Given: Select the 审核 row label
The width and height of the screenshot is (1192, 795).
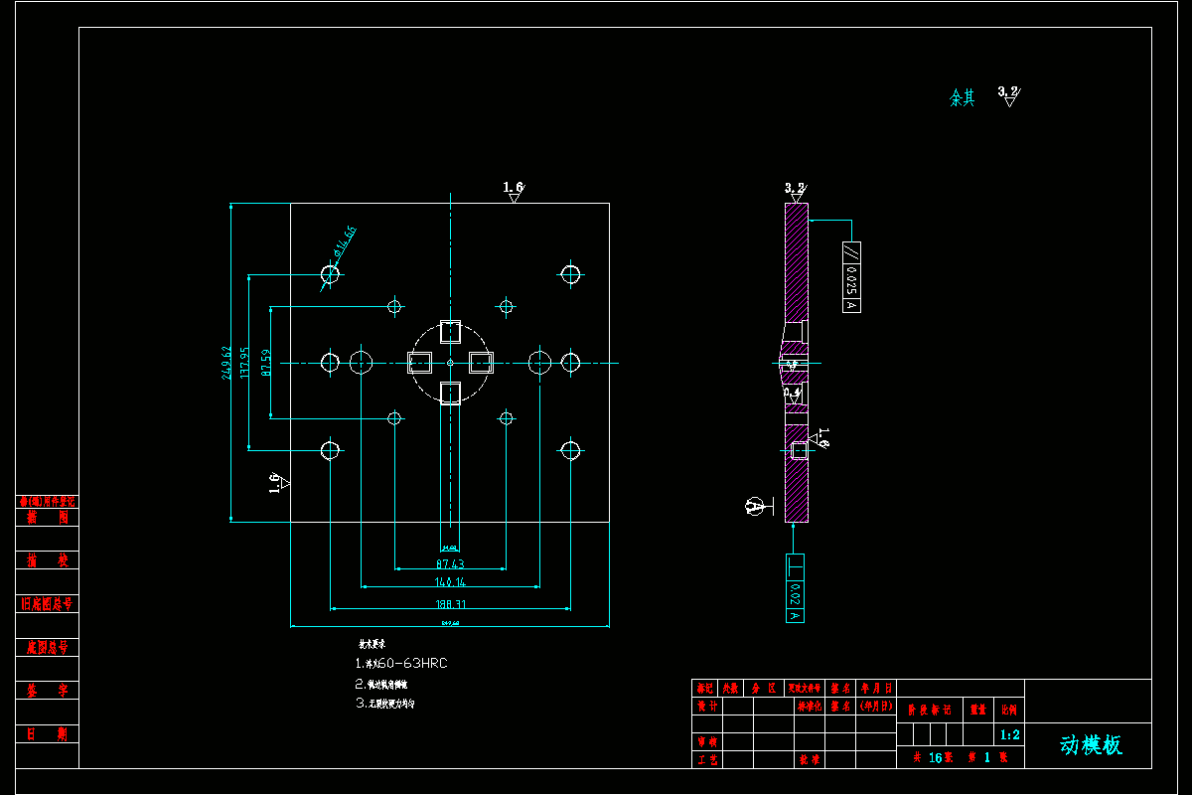Looking at the screenshot, I should [x=707, y=742].
